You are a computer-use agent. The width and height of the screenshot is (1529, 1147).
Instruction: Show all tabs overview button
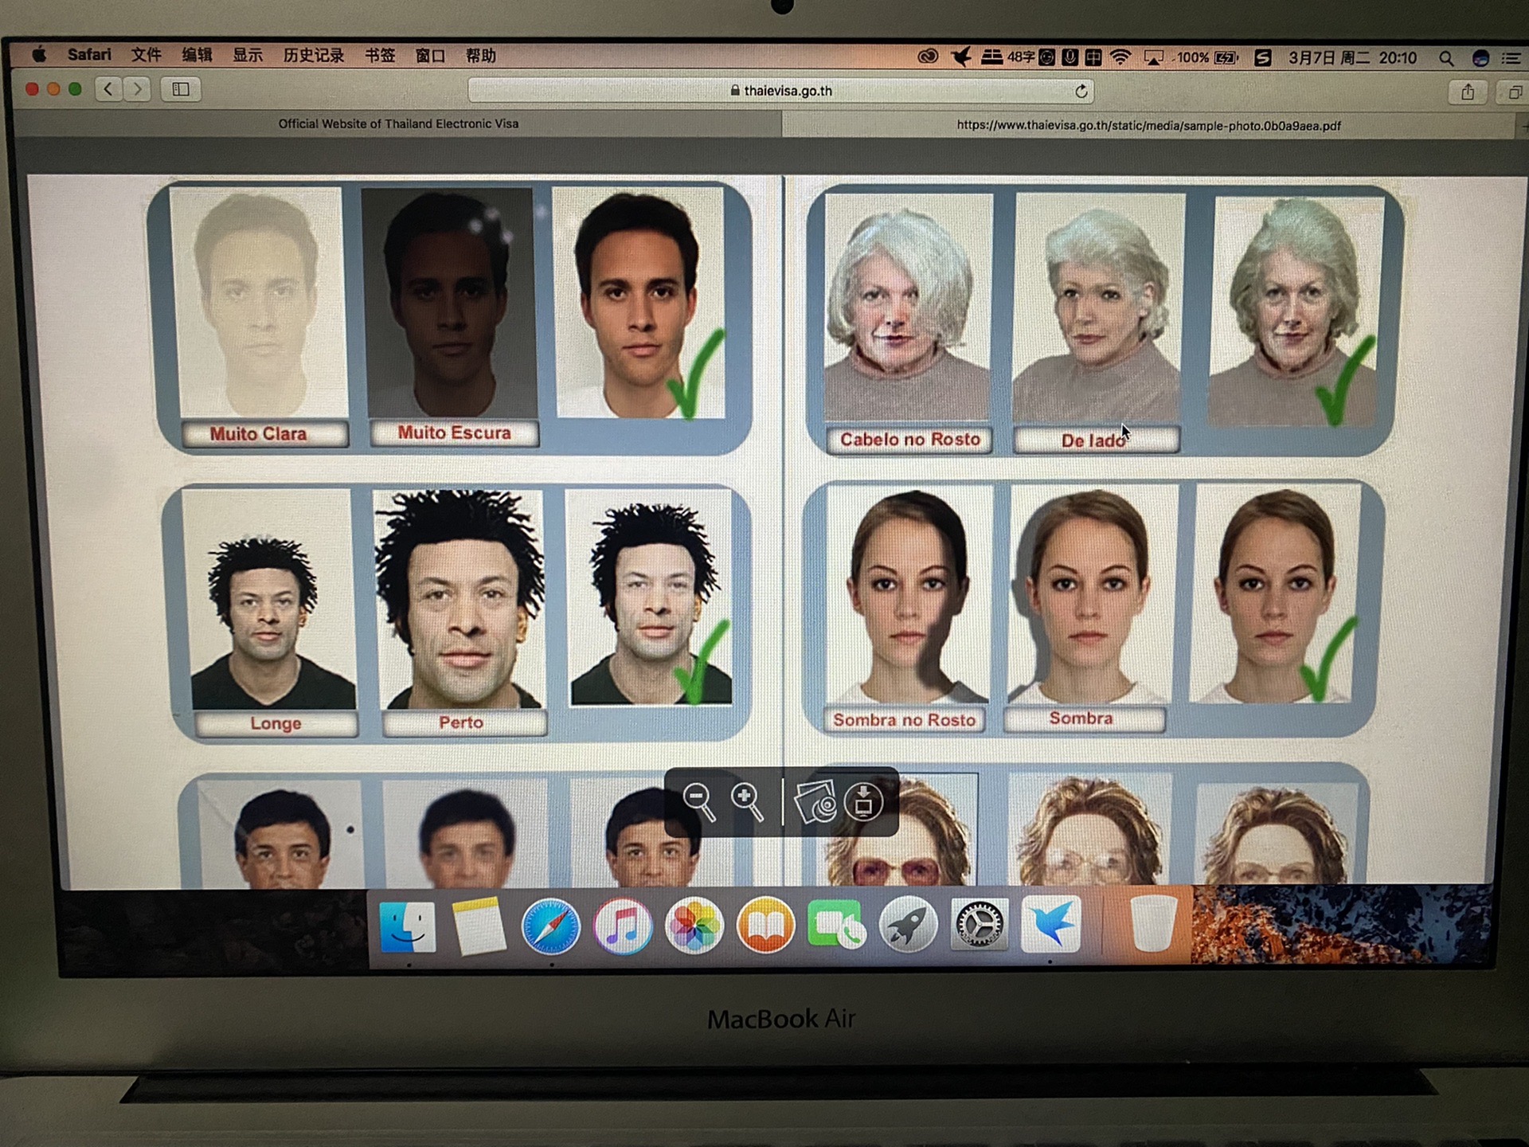click(x=1515, y=93)
